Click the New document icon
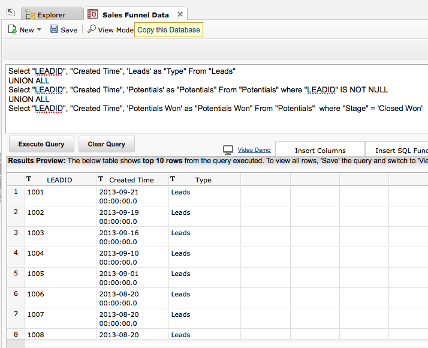Image resolution: width=428 pixels, height=348 pixels. (x=12, y=29)
